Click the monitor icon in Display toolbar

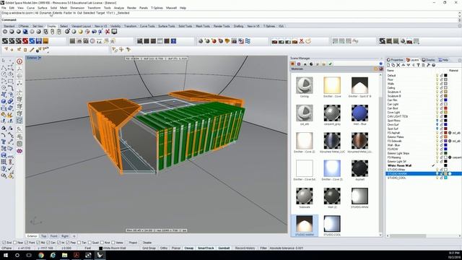click(114, 32)
